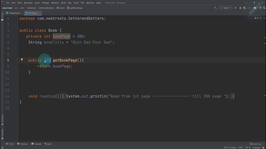Screen dimensions: 266x149
Task: Open the UTF-8 encoding selector
Action: coord(248,147)
